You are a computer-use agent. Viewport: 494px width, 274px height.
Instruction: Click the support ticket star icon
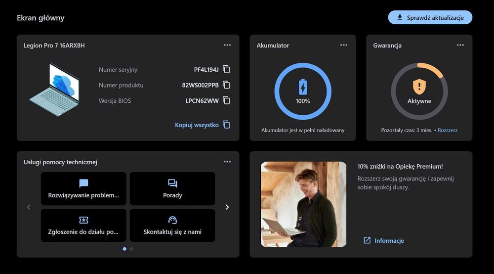[x=83, y=220]
